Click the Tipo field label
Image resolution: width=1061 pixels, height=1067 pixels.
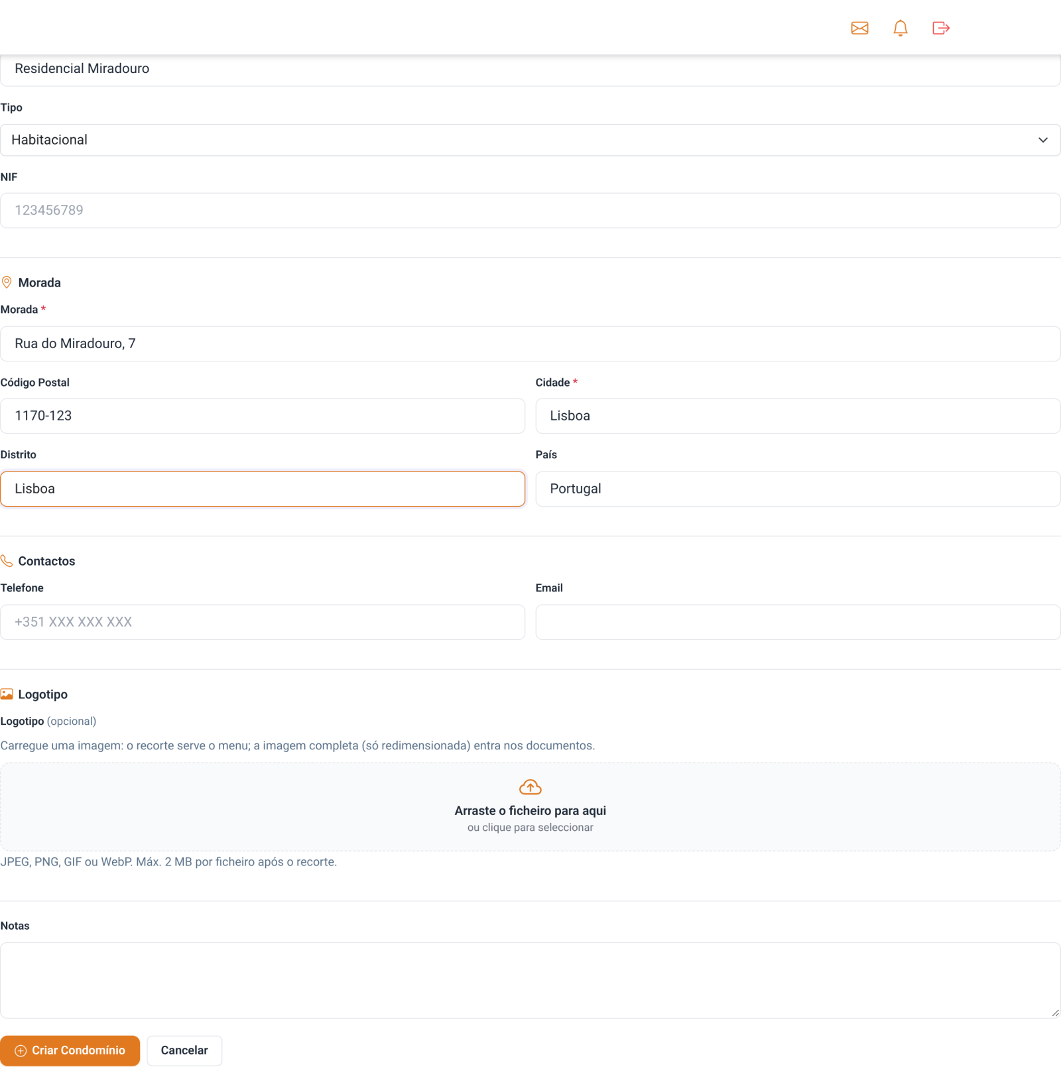pyautogui.click(x=11, y=107)
